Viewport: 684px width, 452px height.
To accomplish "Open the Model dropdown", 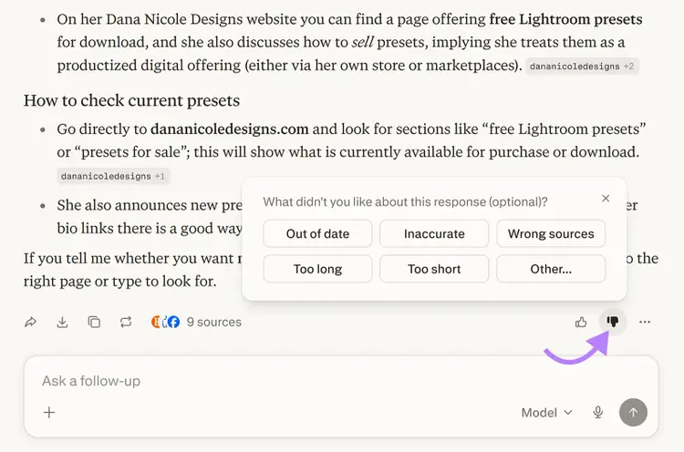I will coord(546,412).
